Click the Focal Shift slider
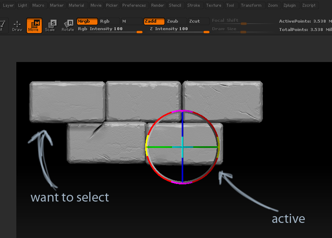 (x=243, y=21)
